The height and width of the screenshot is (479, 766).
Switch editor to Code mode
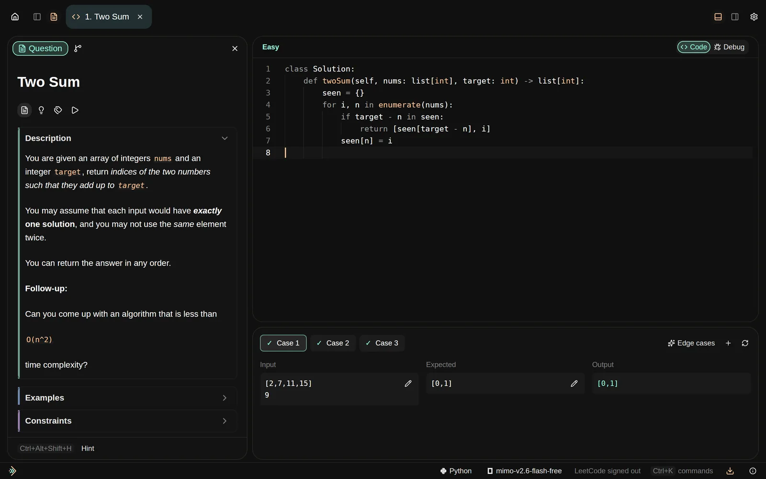coord(694,47)
